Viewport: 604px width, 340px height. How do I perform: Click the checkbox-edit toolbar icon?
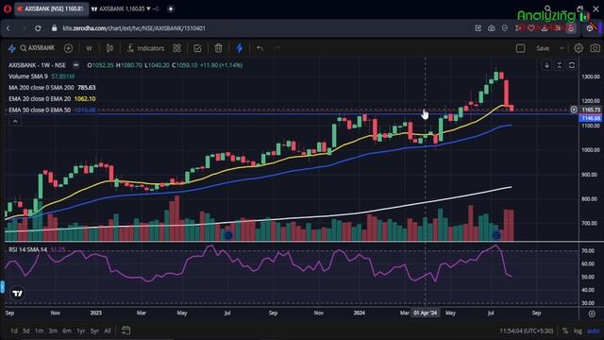click(197, 48)
